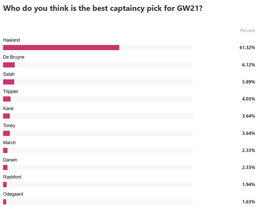Screen dimensions: 262x207
Task: Click the Salah pink bar
Action: click(9, 82)
